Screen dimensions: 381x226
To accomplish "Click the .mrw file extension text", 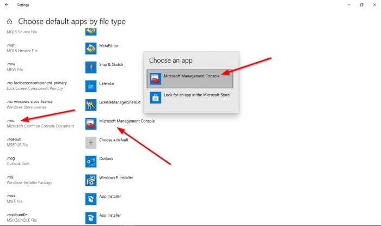I will click(x=11, y=64).
